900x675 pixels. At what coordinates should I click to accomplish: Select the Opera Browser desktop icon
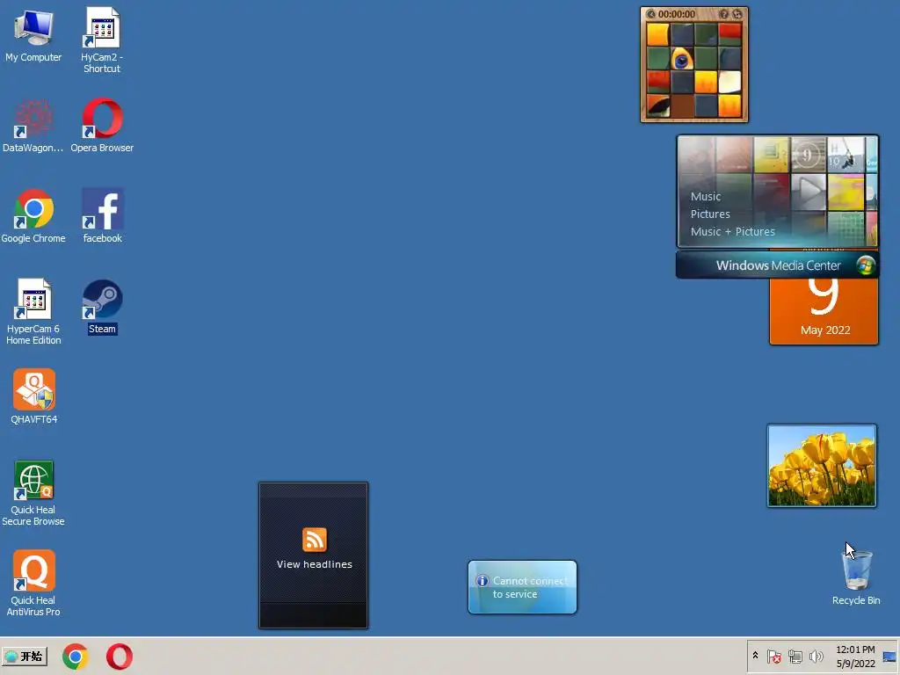click(102, 127)
